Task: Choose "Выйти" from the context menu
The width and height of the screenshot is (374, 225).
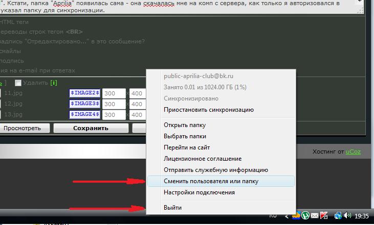Action: [x=172, y=208]
